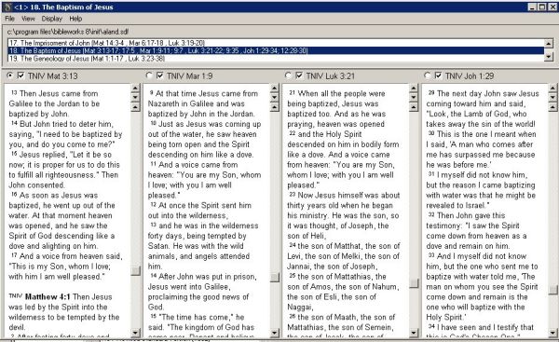Viewport: 559px width, 342px height.
Task: Uncheck the TNIV Luk 3:21 checkbox
Action: [299, 75]
